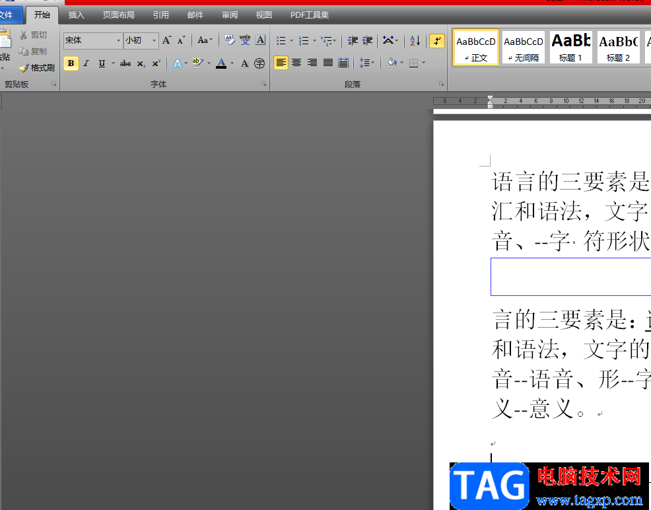651x510 pixels.
Task: Decrease paragraph indent
Action: [353, 41]
